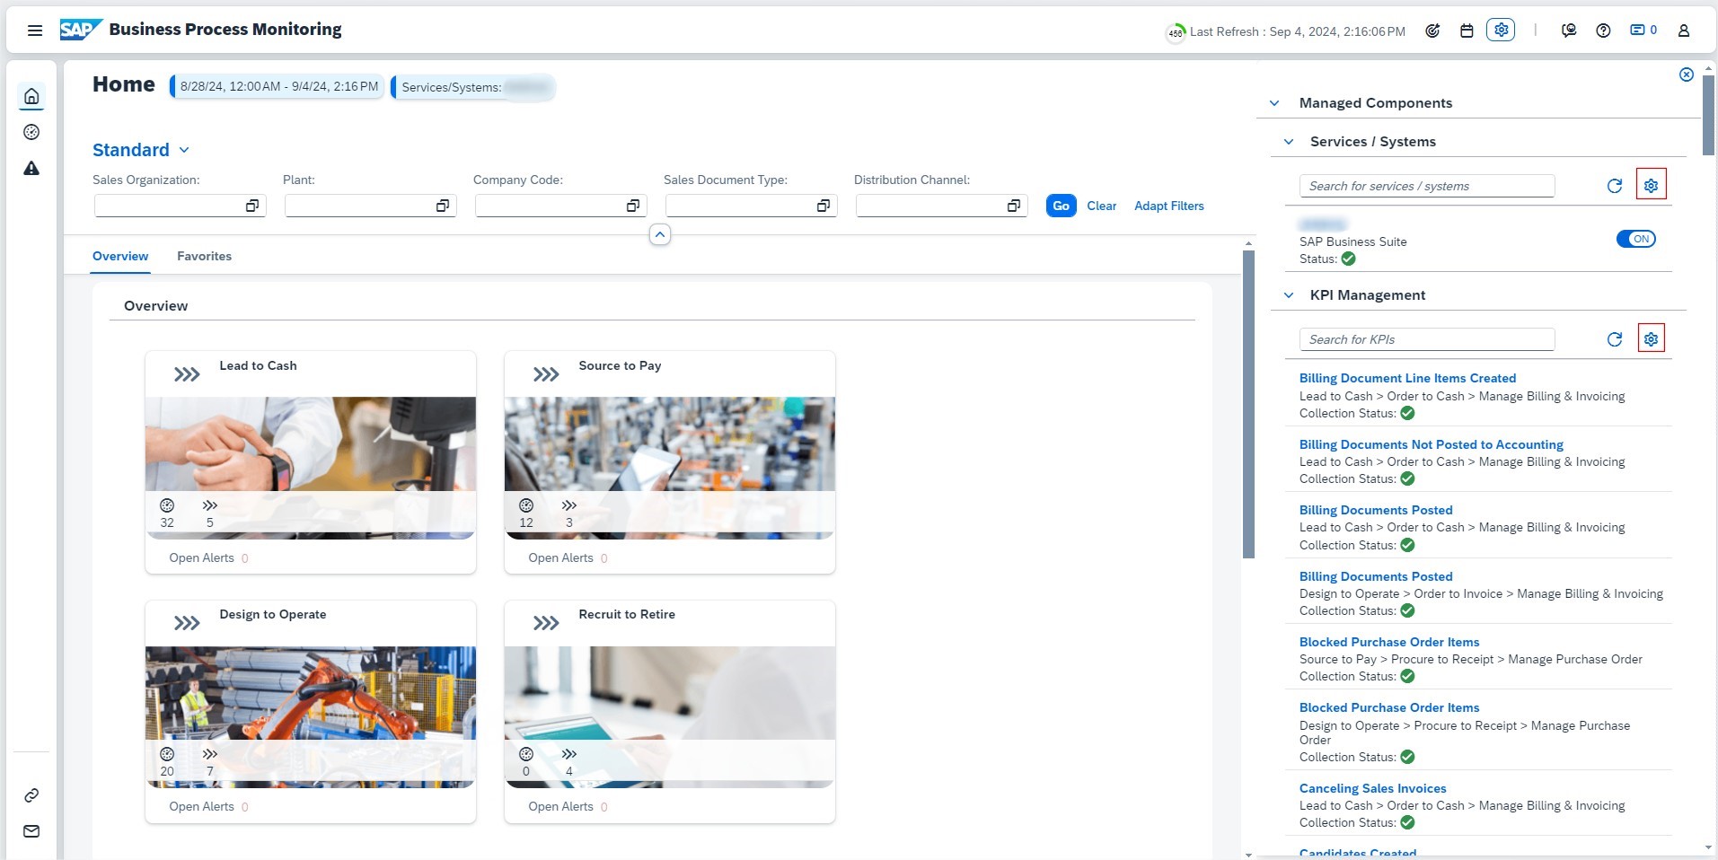
Task: Click the help question mark icon
Action: tap(1603, 31)
